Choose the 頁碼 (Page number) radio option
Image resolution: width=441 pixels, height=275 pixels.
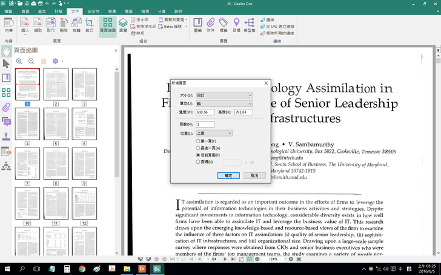198,162
